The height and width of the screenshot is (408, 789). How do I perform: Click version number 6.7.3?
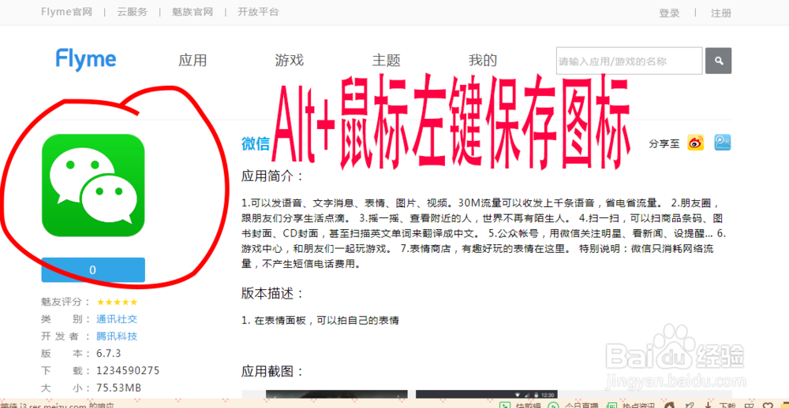[x=109, y=353]
